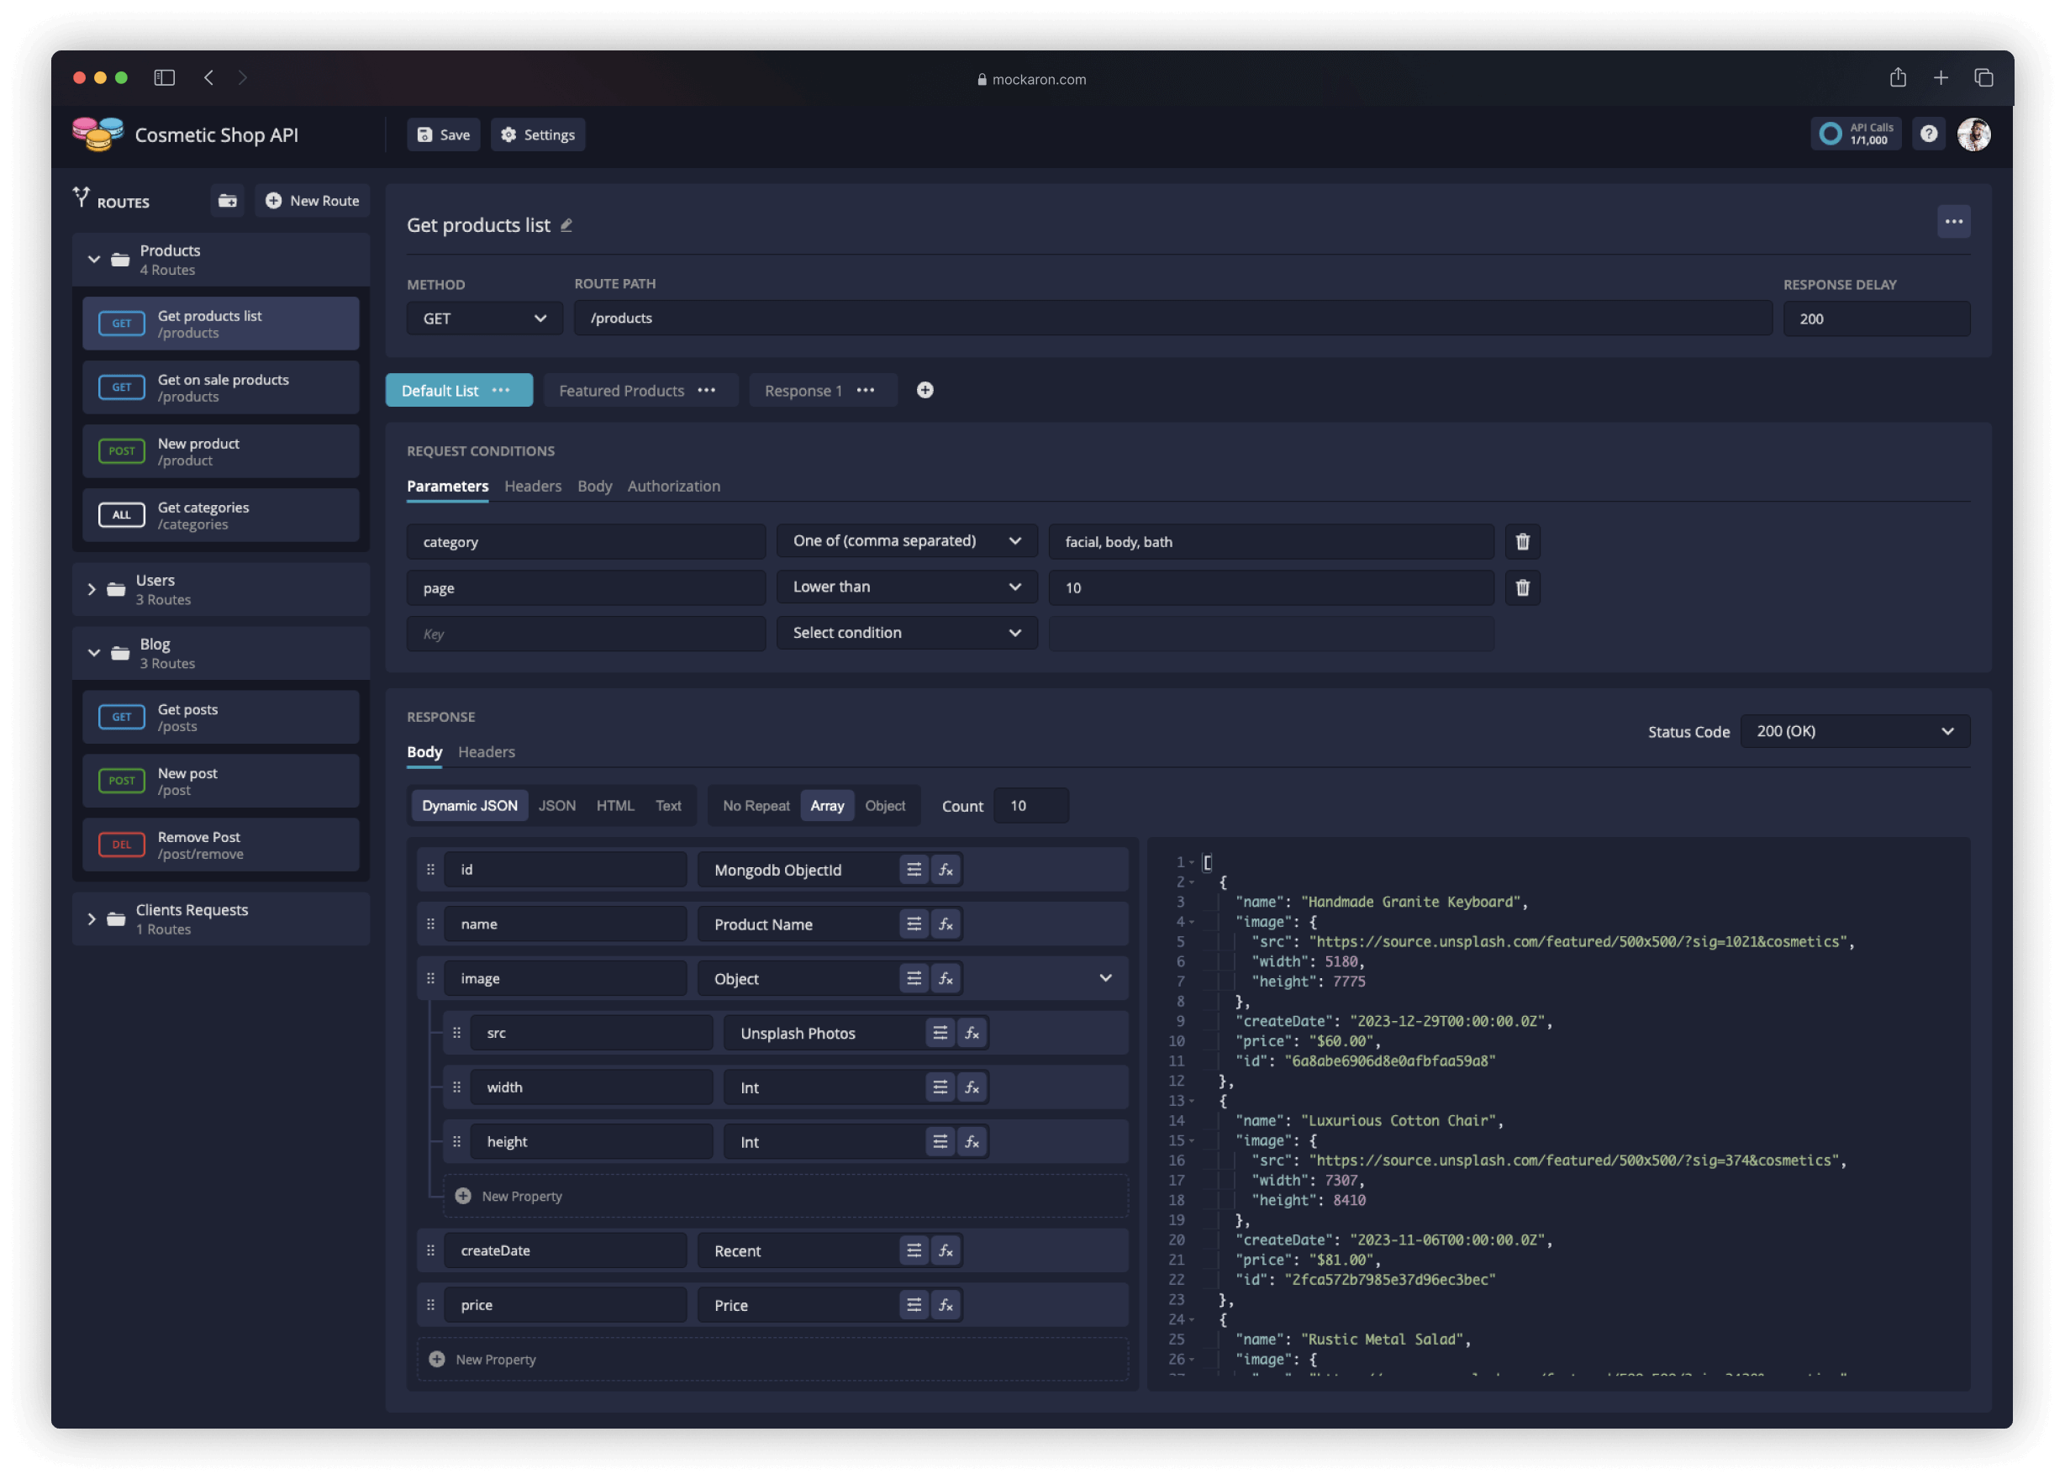Viewport: 2065px width, 1479px height.
Task: Open the Featured Products response tab
Action: 621,391
